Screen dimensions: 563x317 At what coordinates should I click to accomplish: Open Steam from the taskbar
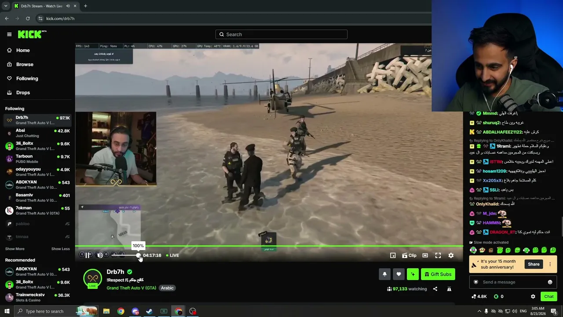[x=149, y=311]
